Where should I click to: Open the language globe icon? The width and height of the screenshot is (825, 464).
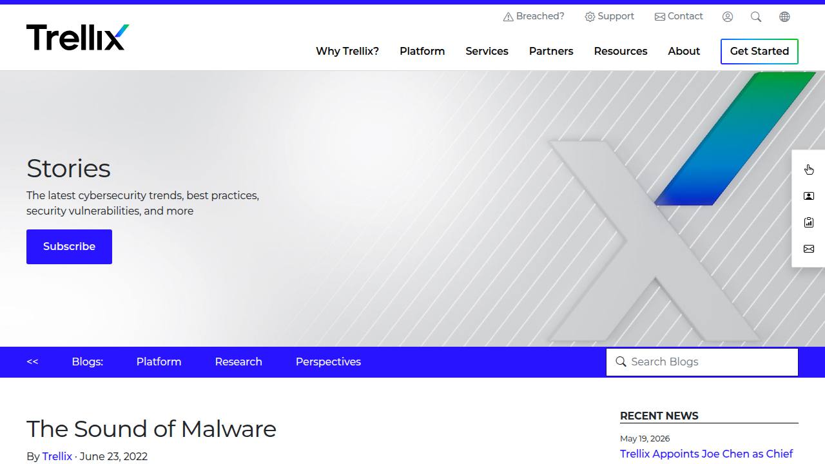tap(784, 17)
